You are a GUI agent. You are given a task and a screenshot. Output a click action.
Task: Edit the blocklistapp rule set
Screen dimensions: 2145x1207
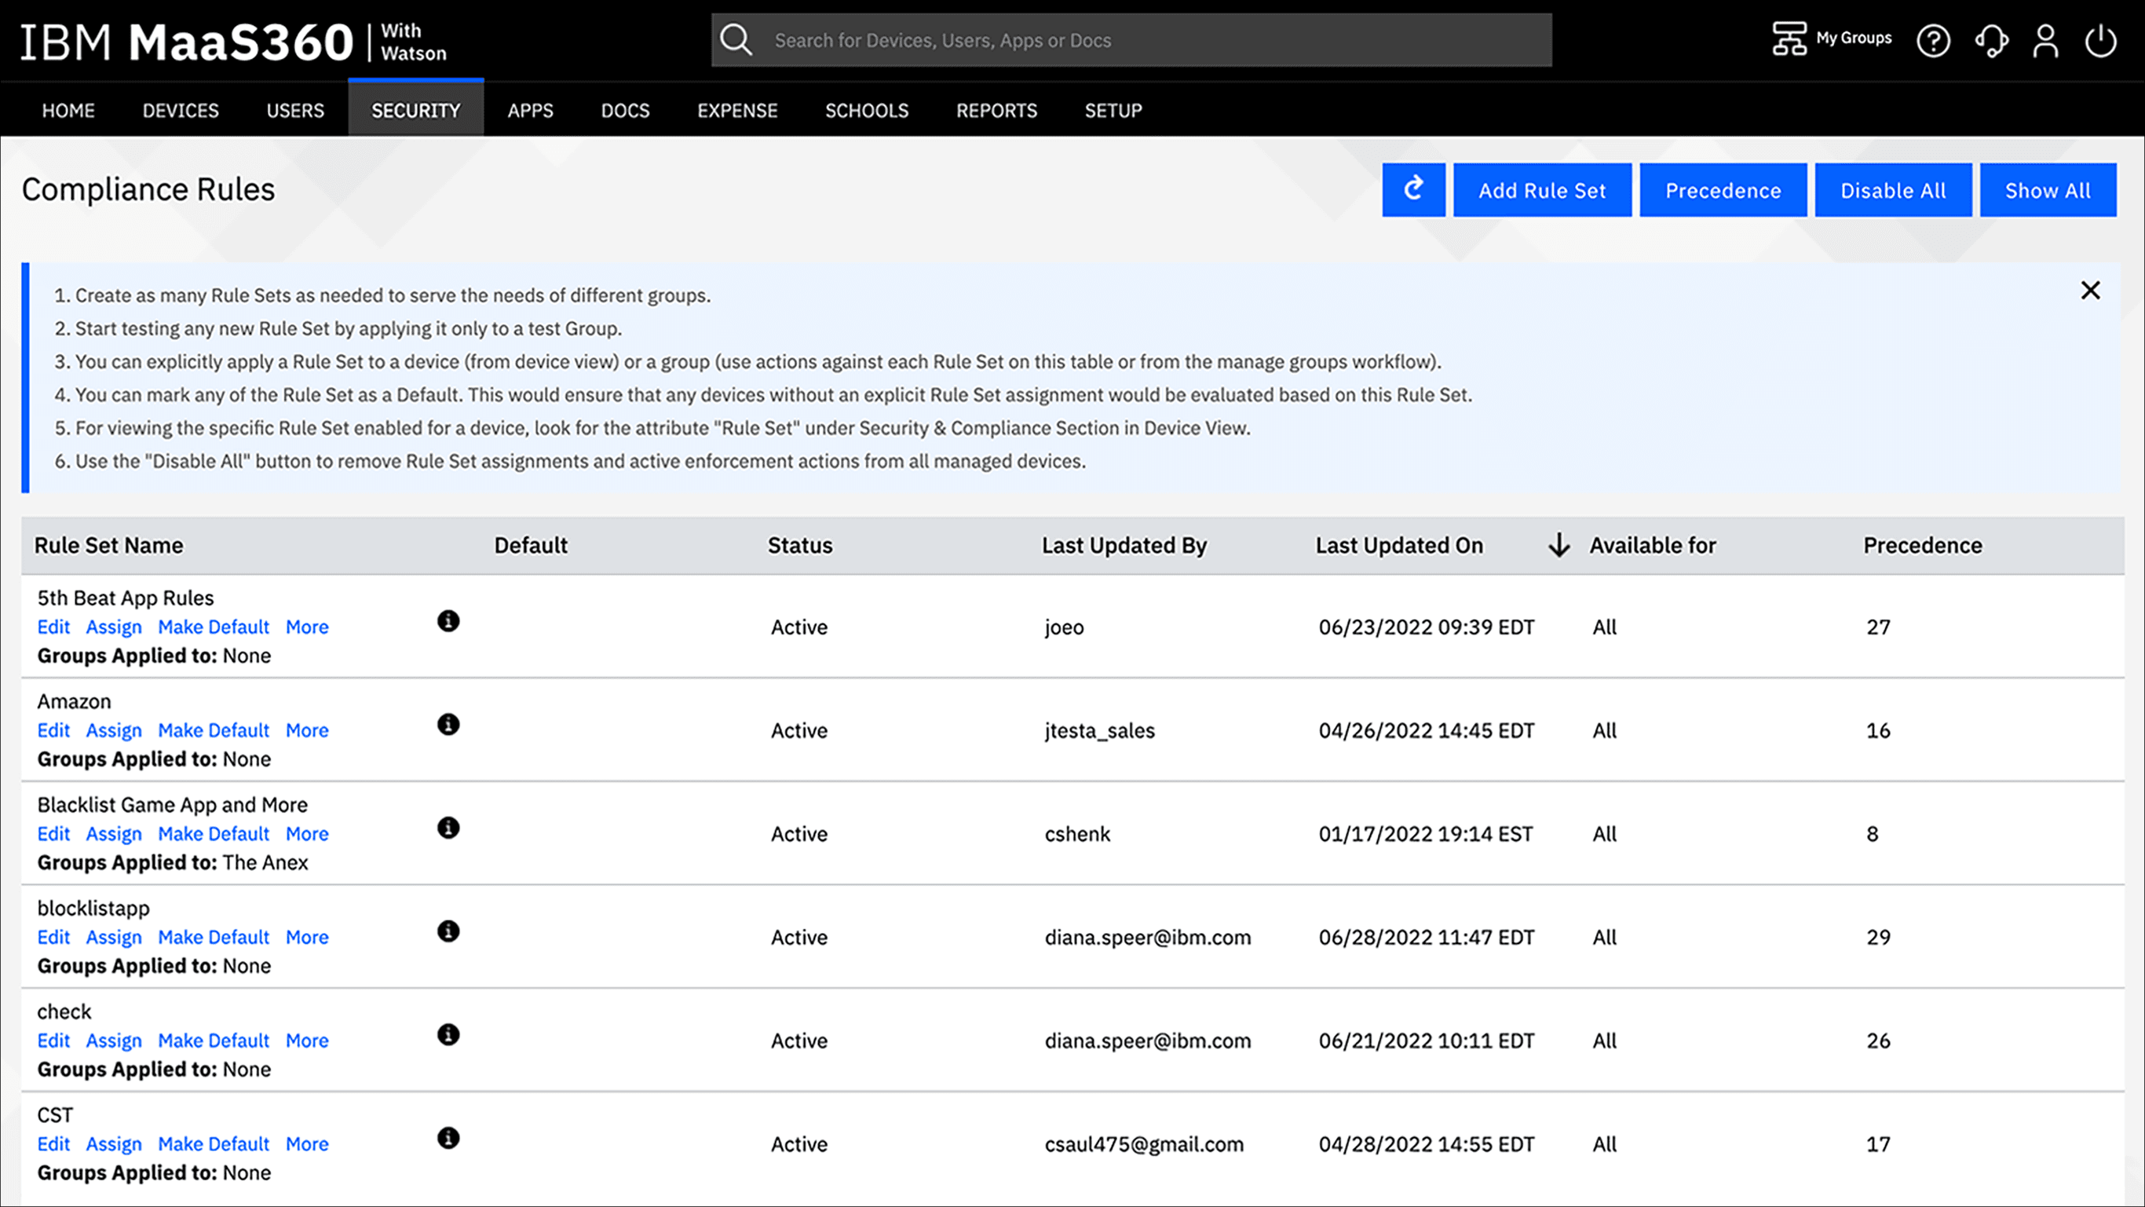click(x=54, y=937)
